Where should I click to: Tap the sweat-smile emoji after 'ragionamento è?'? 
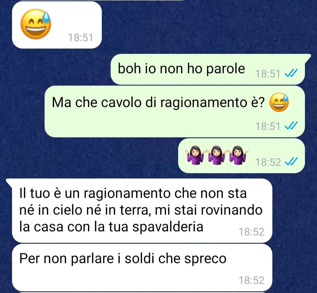coord(279,102)
